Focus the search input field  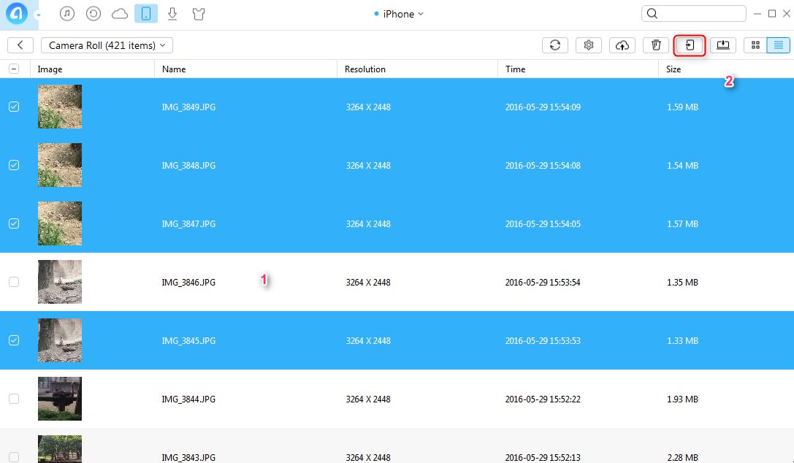coord(693,14)
